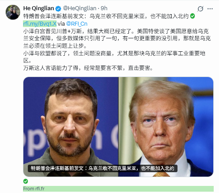The width and height of the screenshot is (219, 193).
Task: Click green checkmark after headline text
Action: tap(193, 16)
